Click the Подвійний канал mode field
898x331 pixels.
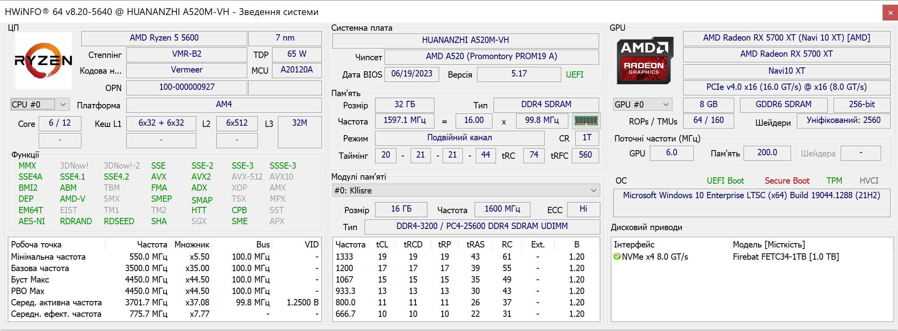460,138
